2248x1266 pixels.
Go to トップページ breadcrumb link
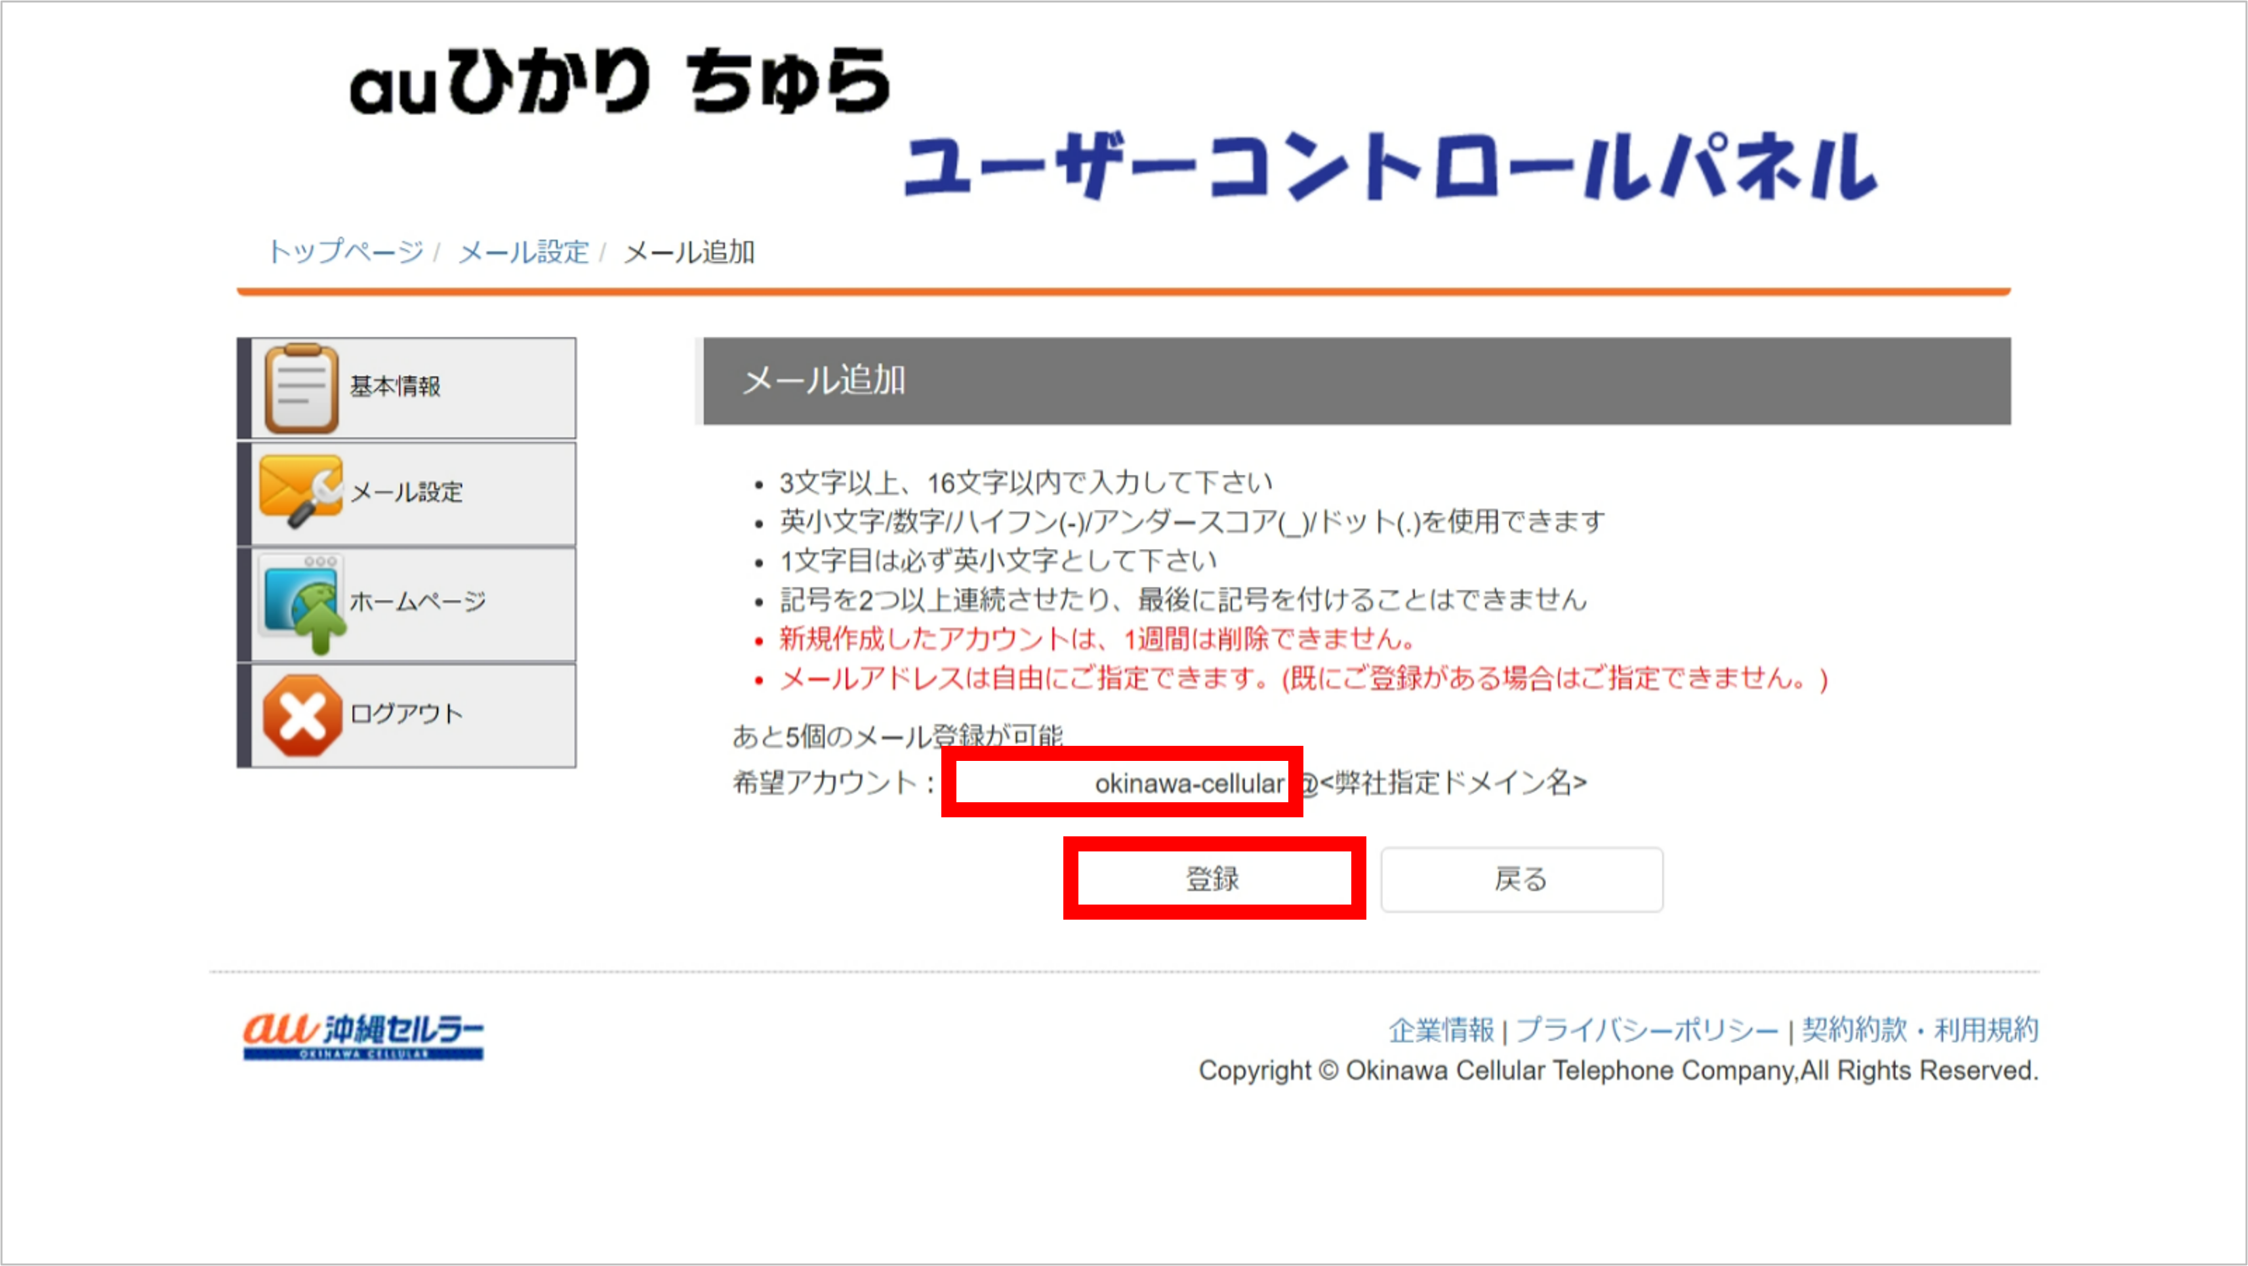pos(346,251)
